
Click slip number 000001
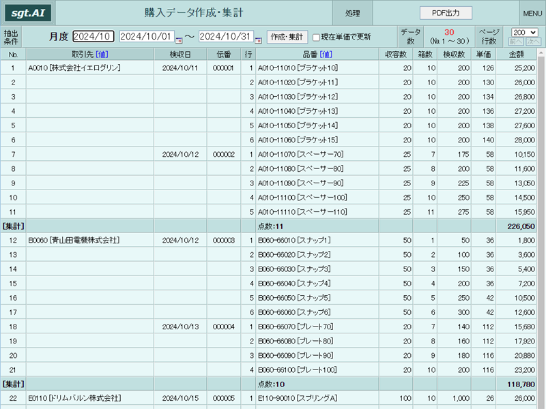[x=223, y=67]
